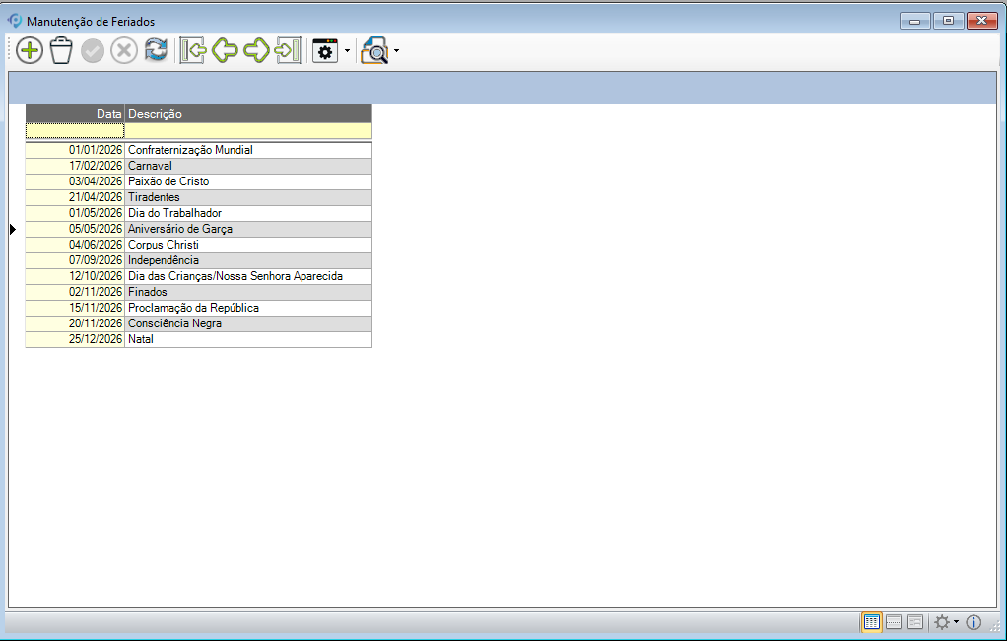Click the blue info icon in status bar
Image resolution: width=1007 pixels, height=641 pixels.
click(973, 622)
